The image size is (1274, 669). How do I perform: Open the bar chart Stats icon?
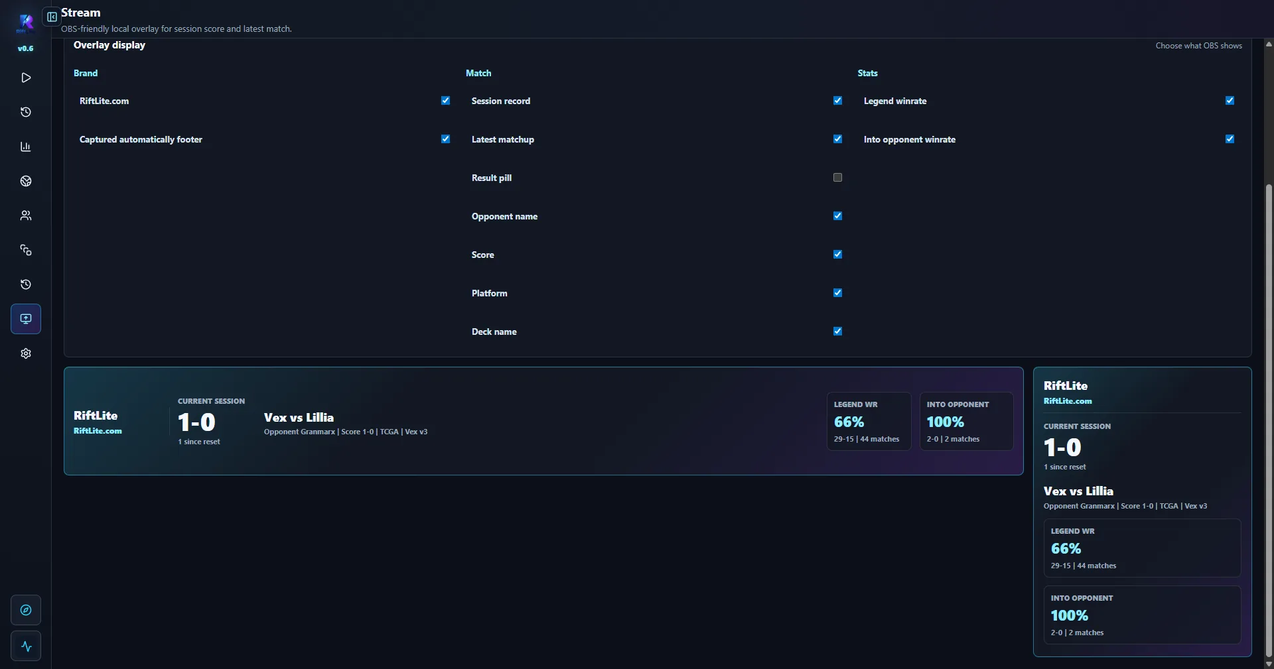click(25, 147)
